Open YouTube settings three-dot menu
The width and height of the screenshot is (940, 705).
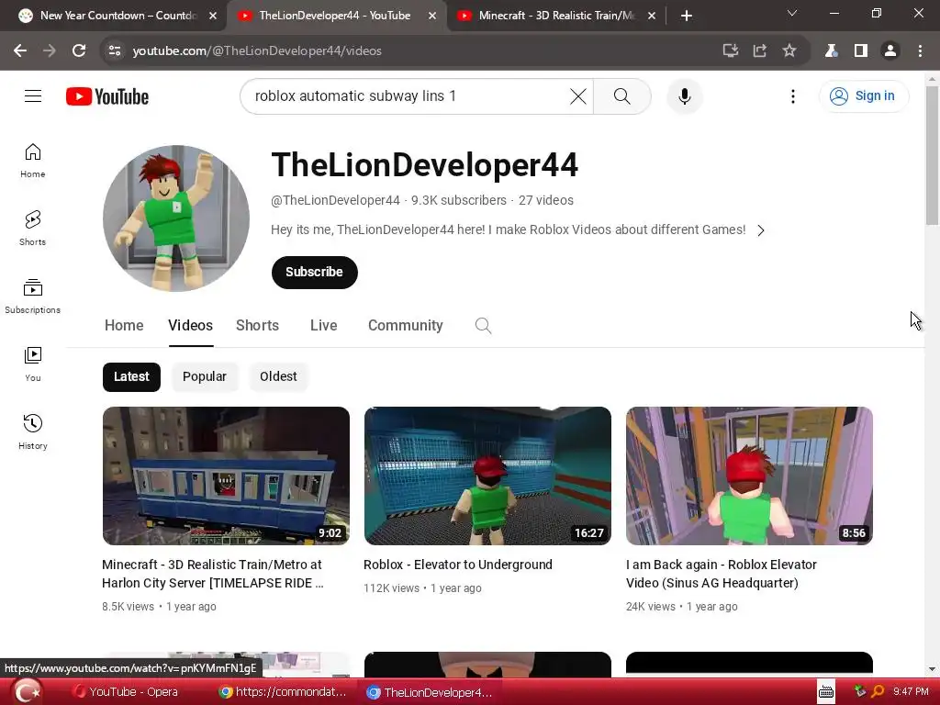[792, 95]
